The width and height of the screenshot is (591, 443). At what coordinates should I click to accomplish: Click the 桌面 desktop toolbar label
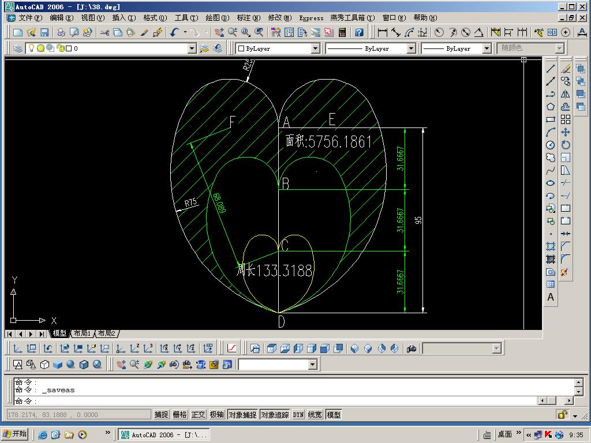click(x=504, y=434)
